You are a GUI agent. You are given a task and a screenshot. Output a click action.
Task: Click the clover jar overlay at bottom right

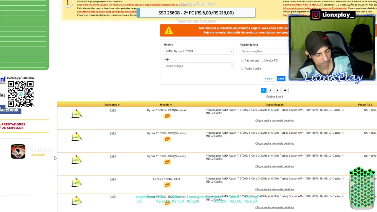(362, 188)
